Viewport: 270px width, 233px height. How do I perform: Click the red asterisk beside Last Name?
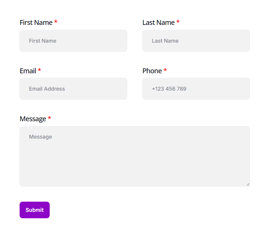pyautogui.click(x=178, y=22)
